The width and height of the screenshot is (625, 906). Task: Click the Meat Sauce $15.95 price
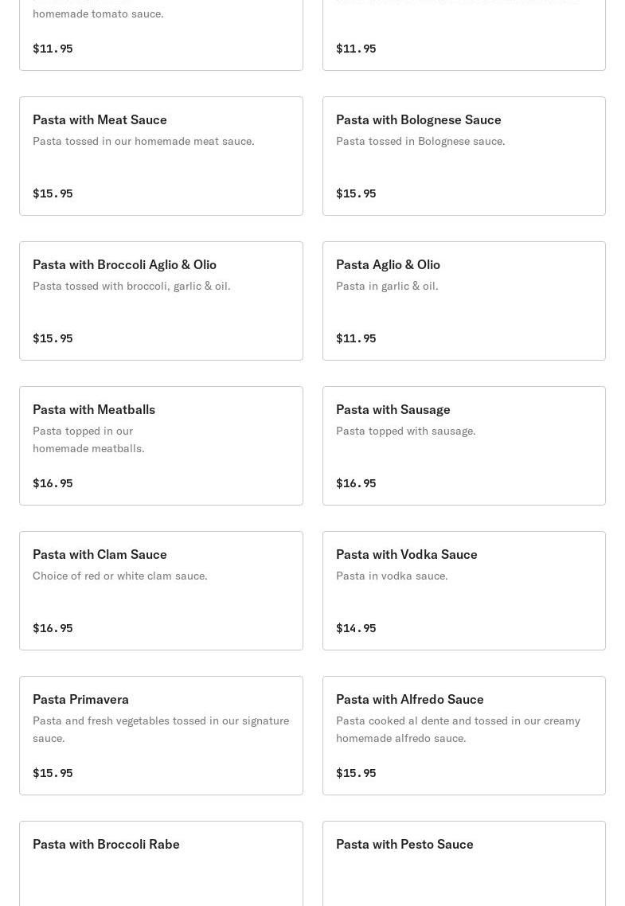[53, 193]
